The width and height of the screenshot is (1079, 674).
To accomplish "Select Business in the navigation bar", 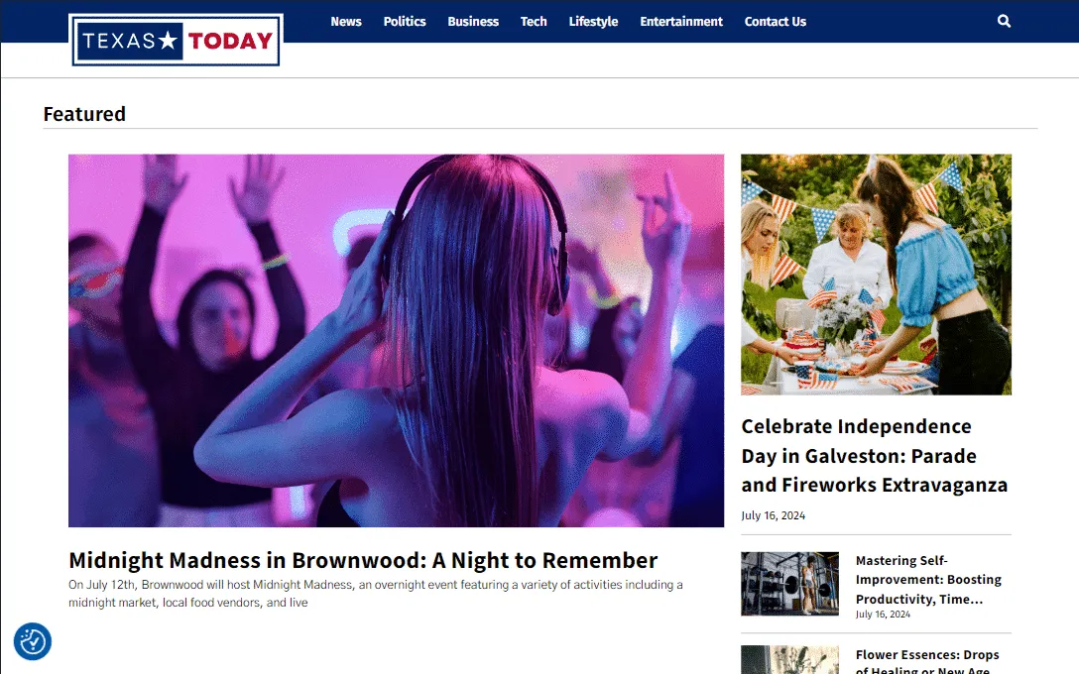I will click(473, 22).
